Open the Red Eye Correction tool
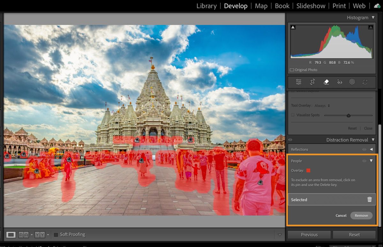 tap(340, 82)
